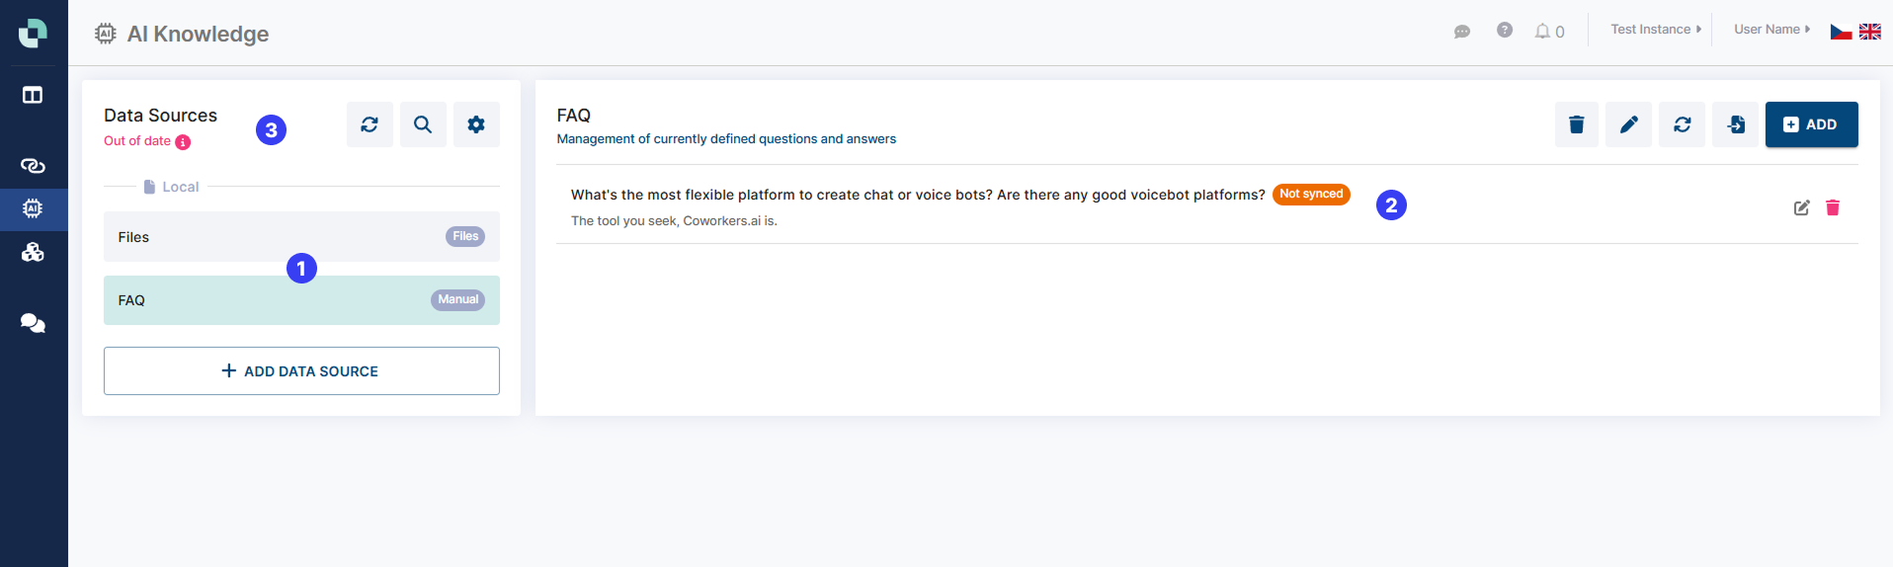Delete the voicebot question entry
The height and width of the screenshot is (567, 1893).
point(1833,207)
